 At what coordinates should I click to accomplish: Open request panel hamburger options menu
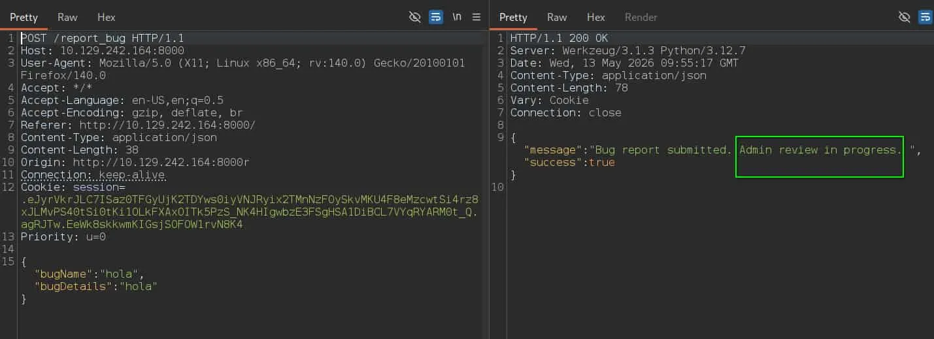476,18
